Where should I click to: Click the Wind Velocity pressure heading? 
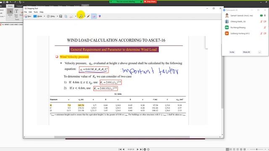[74, 57]
